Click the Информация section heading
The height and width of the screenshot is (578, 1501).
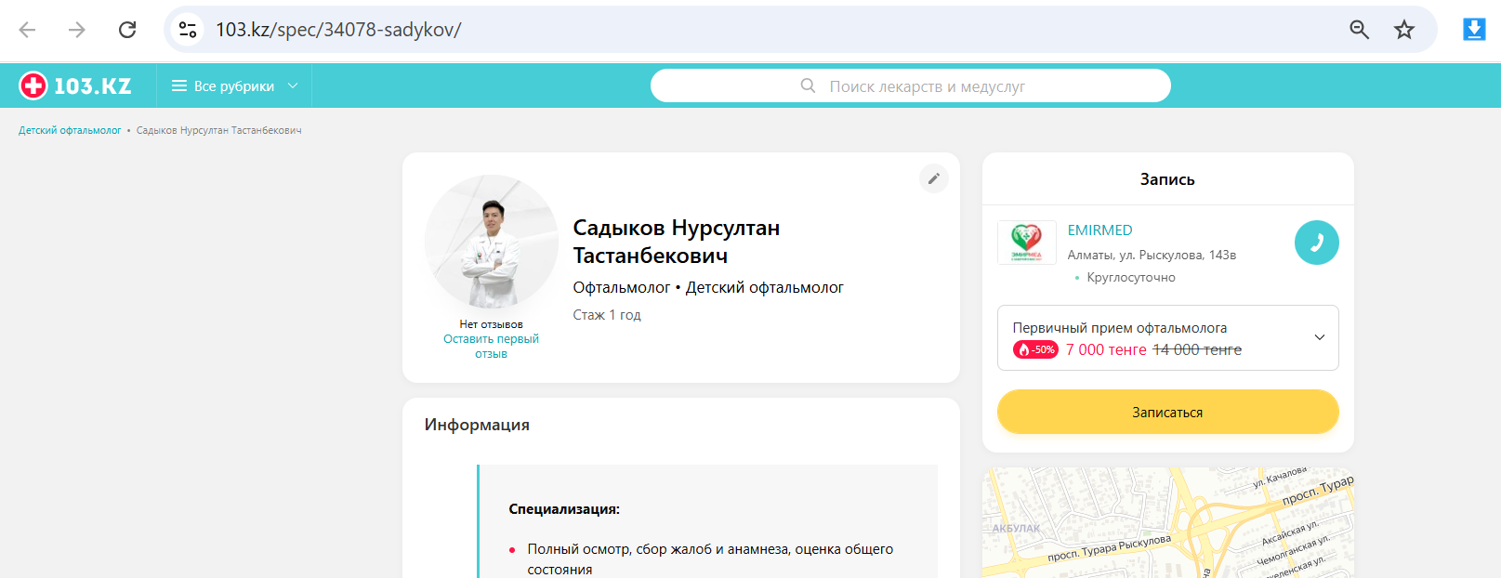(x=477, y=425)
